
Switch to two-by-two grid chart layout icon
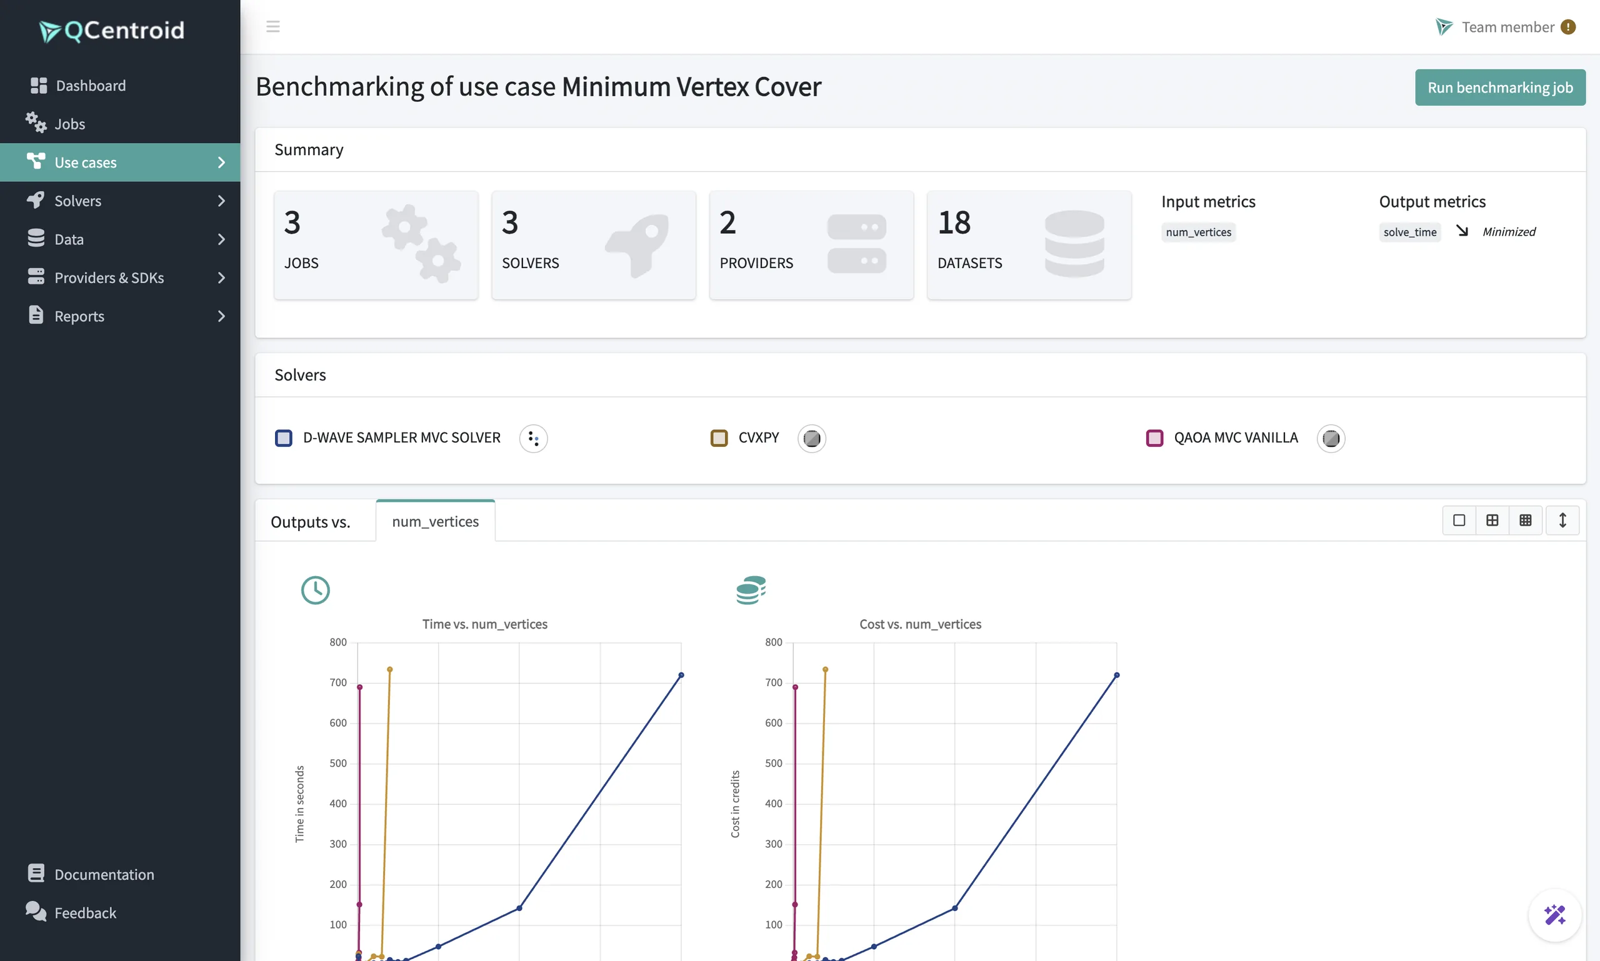click(1492, 520)
